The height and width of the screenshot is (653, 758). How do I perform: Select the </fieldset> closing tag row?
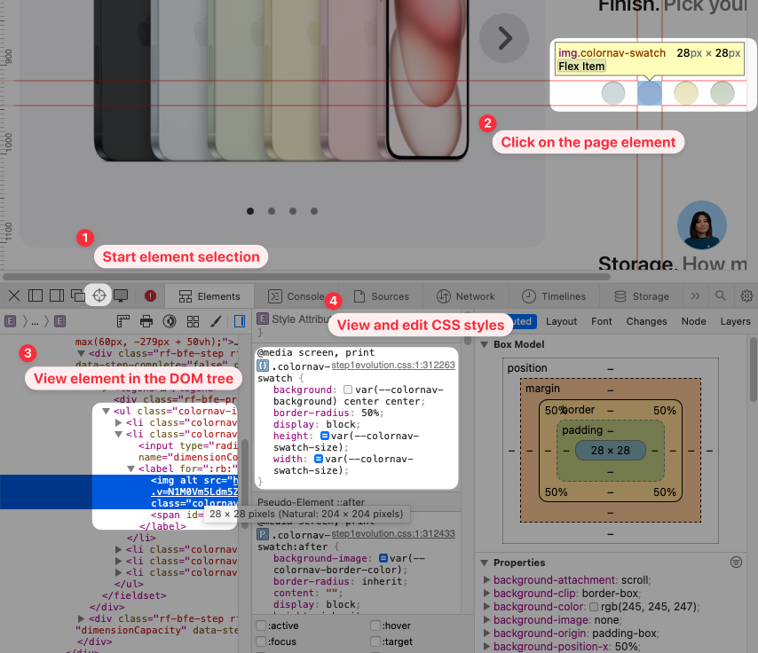pyautogui.click(x=134, y=595)
